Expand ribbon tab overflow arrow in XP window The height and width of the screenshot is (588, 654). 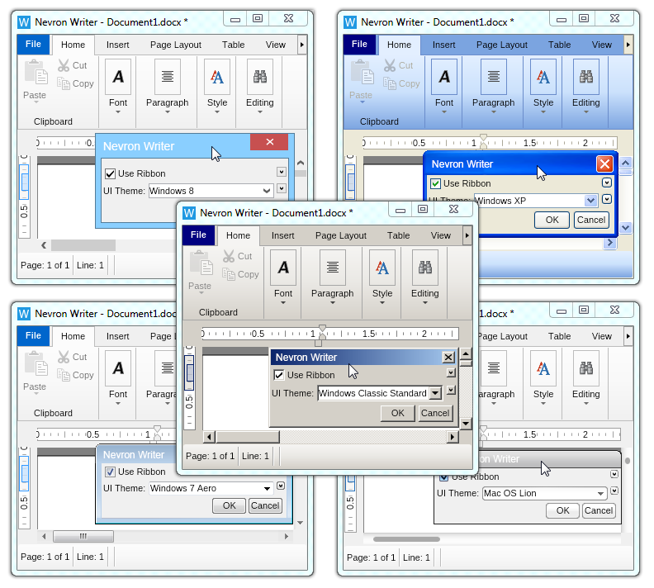click(x=628, y=45)
